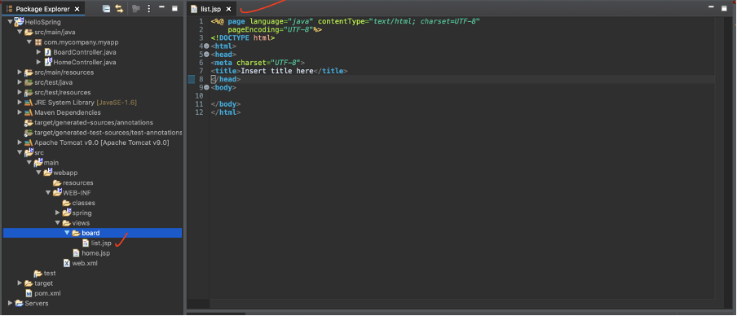Expand BoardController.java in the tree

(x=39, y=52)
